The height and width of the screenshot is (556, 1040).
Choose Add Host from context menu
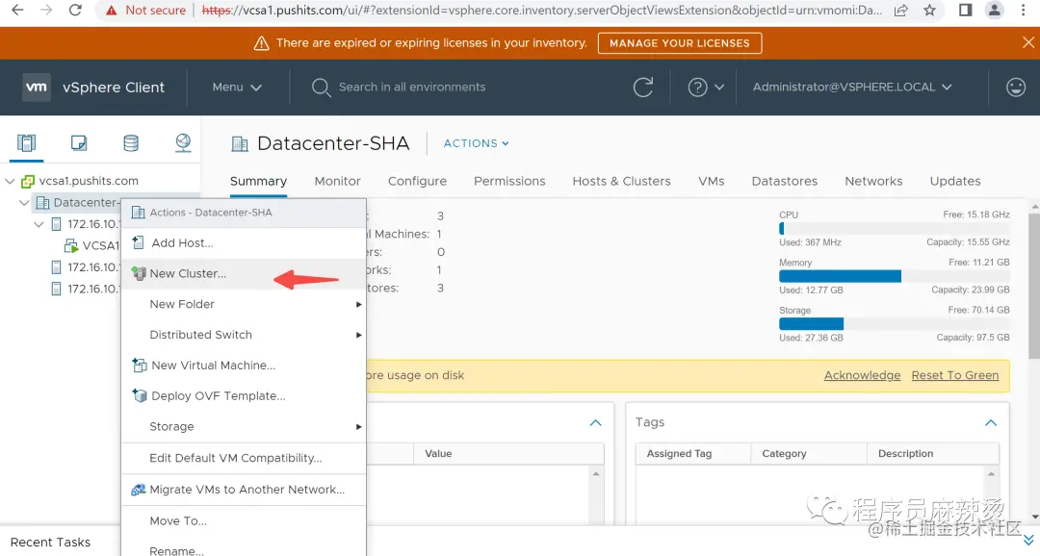(244, 243)
